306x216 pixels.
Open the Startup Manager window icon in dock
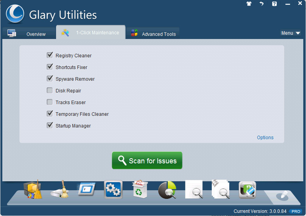[x=87, y=189]
